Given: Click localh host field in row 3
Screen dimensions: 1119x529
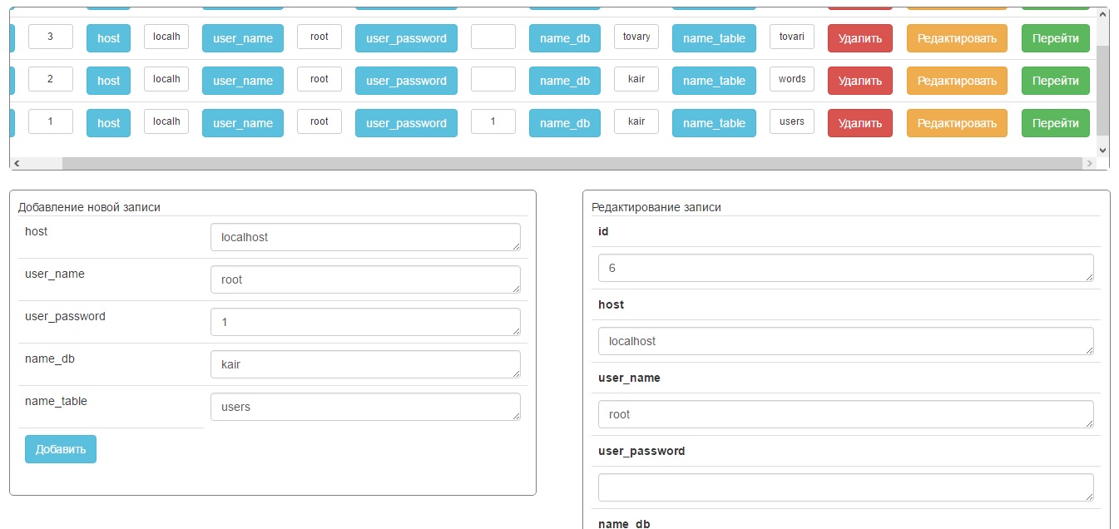Looking at the screenshot, I should 166,37.
